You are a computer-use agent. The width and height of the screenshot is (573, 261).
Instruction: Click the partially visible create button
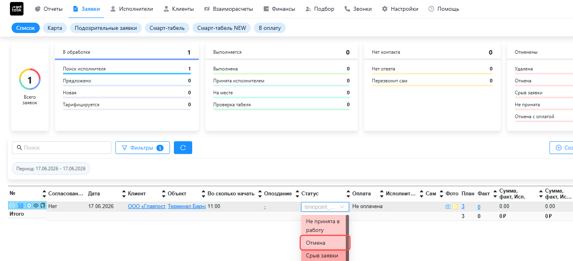point(561,148)
